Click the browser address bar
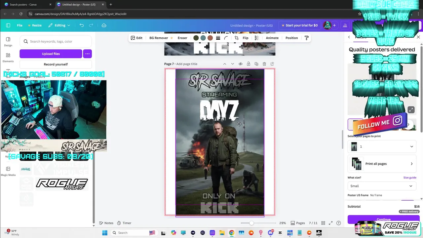This screenshot has height=238, width=423. pyautogui.click(x=192, y=14)
